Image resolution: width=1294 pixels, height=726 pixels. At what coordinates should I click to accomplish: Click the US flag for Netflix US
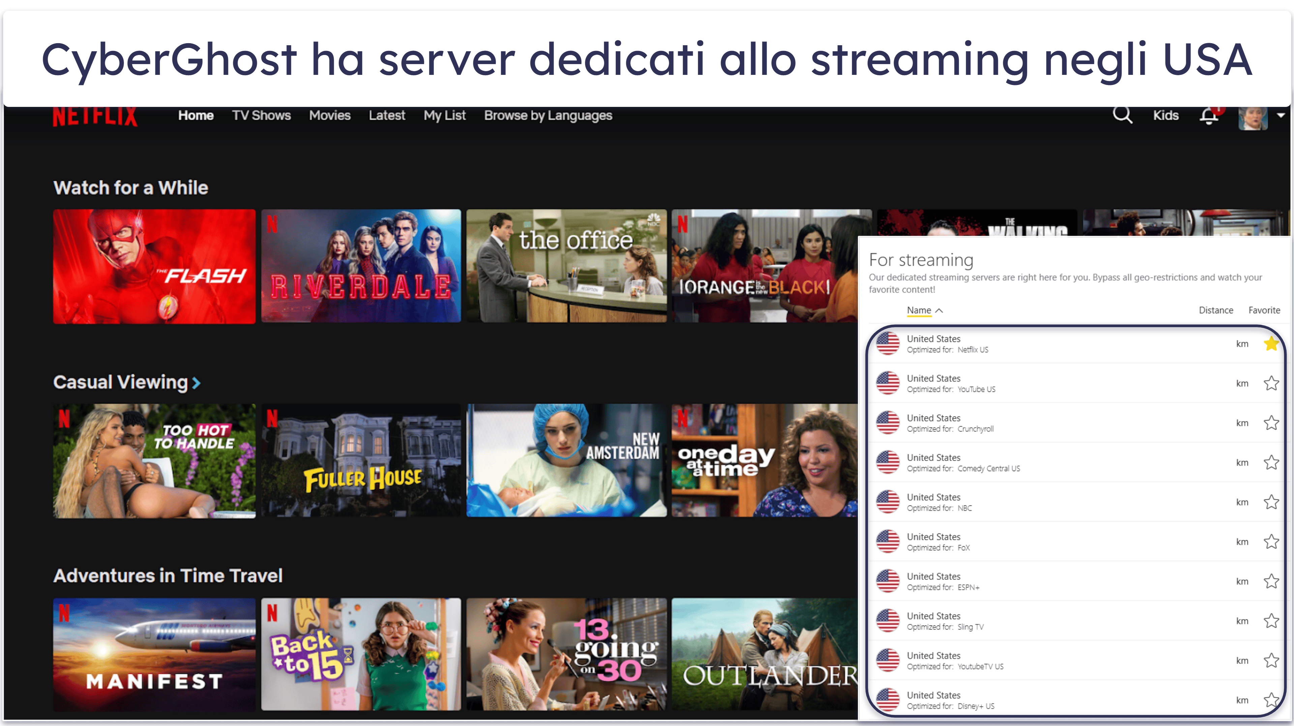click(887, 344)
